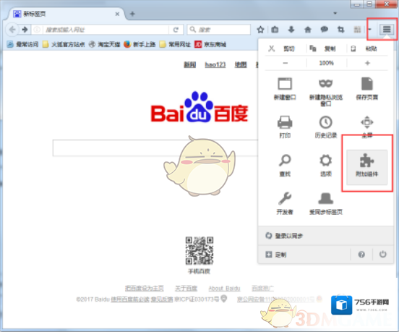The width and height of the screenshot is (399, 332).
Task: Click the forward navigation arrow
Action: pos(25,30)
